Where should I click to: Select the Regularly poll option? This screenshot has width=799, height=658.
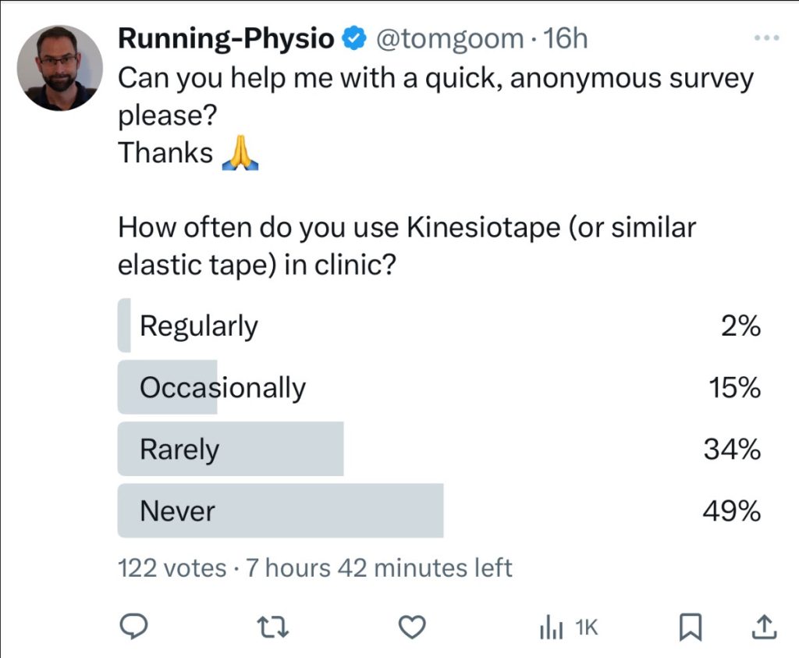click(439, 325)
